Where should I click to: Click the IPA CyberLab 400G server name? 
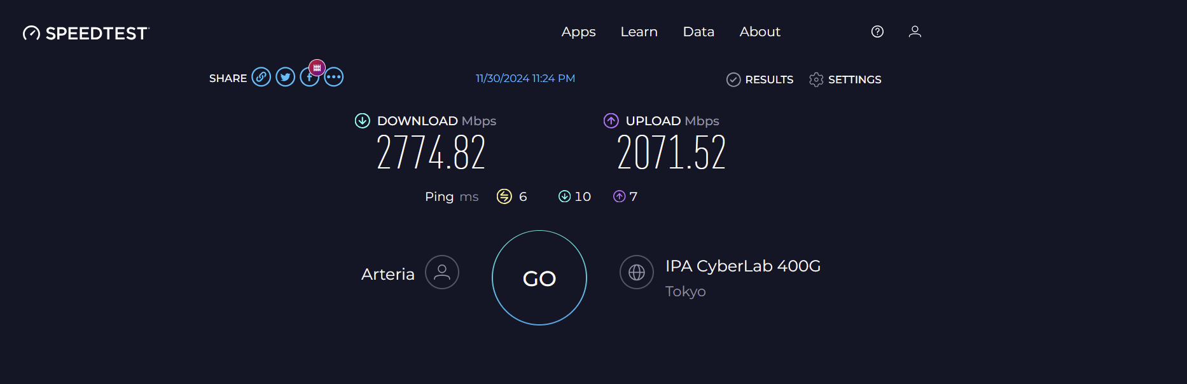pyautogui.click(x=742, y=266)
